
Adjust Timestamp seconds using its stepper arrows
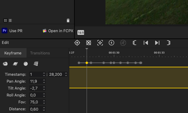click(66, 74)
